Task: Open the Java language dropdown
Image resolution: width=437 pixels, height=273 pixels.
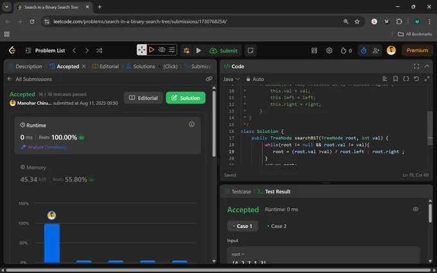Action: click(231, 79)
